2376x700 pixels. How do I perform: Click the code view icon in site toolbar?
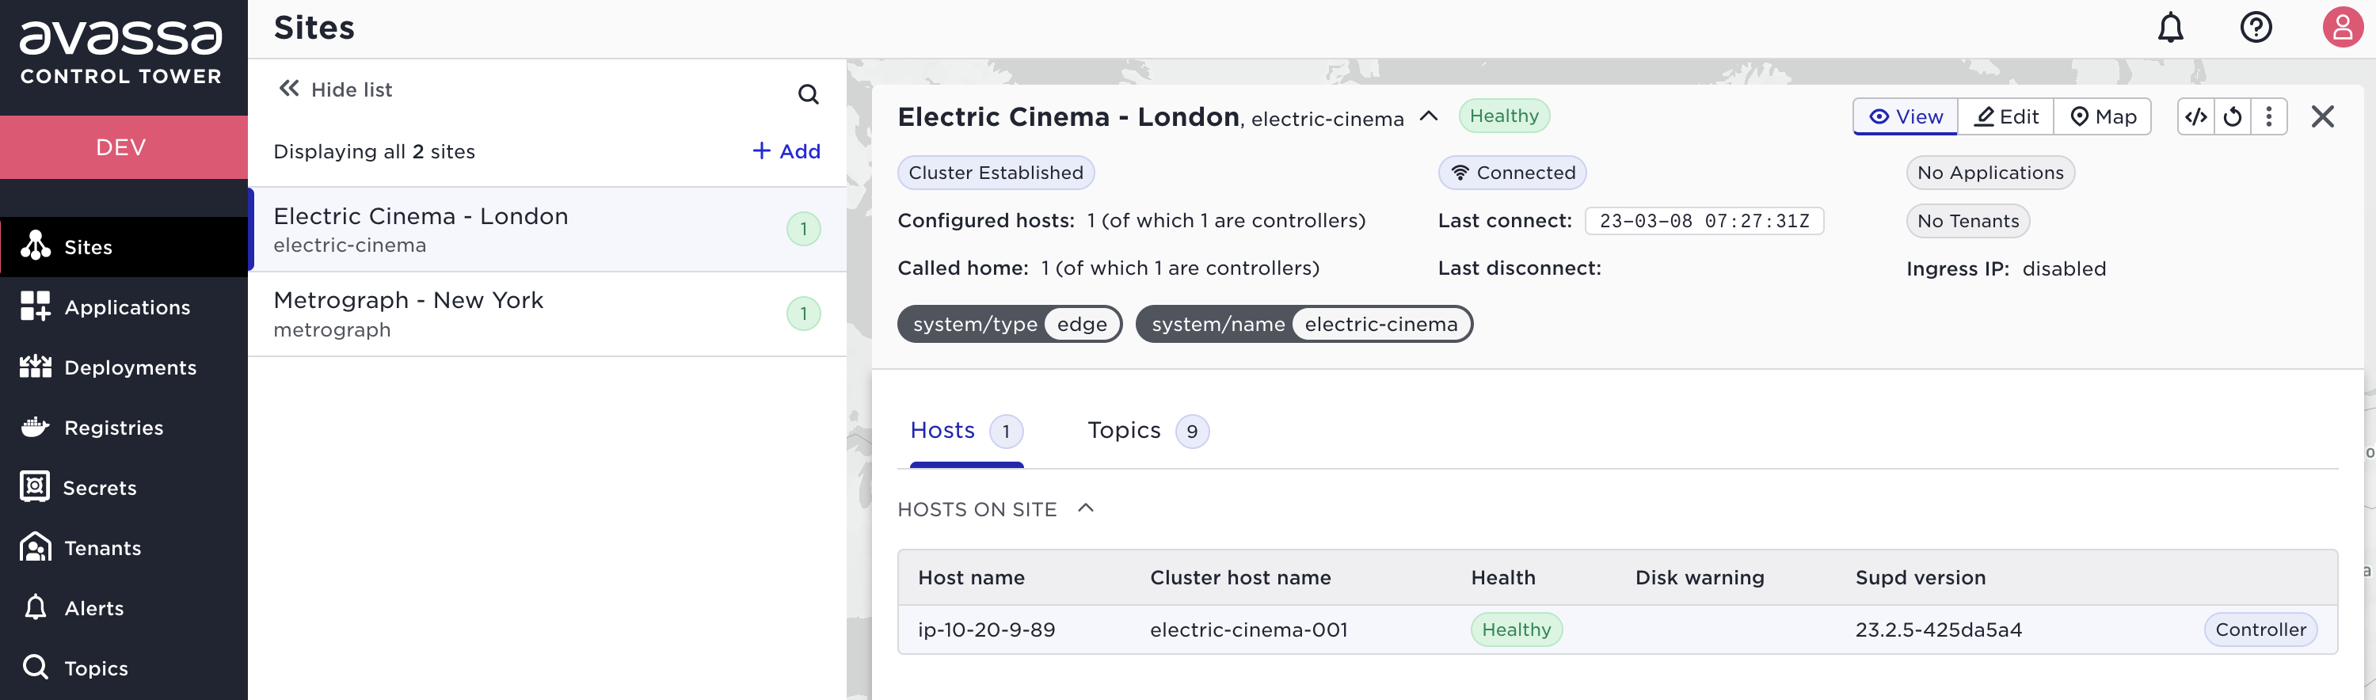pyautogui.click(x=2196, y=117)
